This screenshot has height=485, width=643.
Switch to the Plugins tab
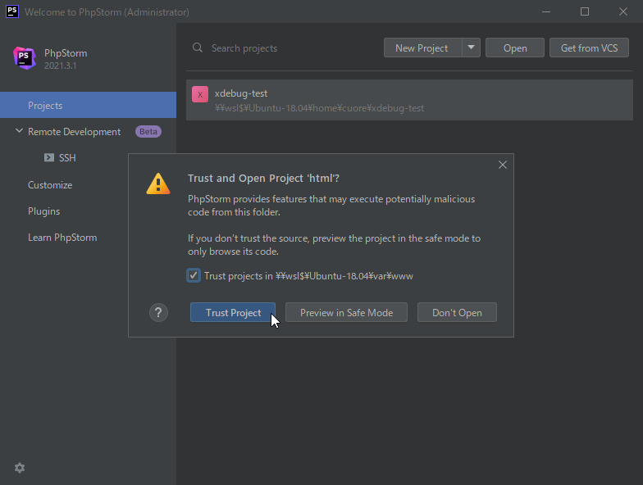[44, 211]
